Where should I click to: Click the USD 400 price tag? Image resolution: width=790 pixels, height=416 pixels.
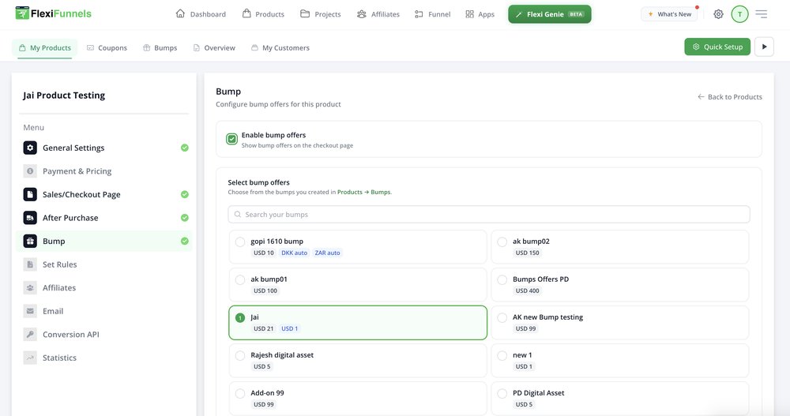pyautogui.click(x=527, y=290)
